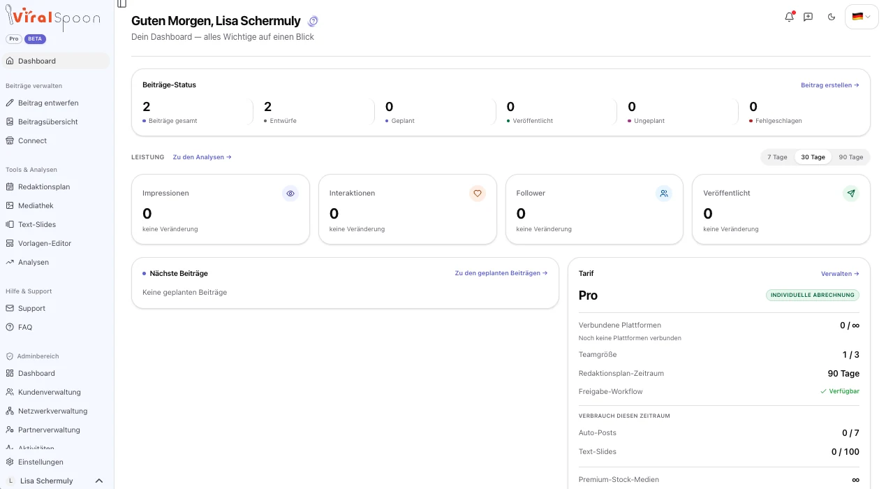Click Beitrag erstellen link
The width and height of the screenshot is (886, 489).
pos(830,85)
